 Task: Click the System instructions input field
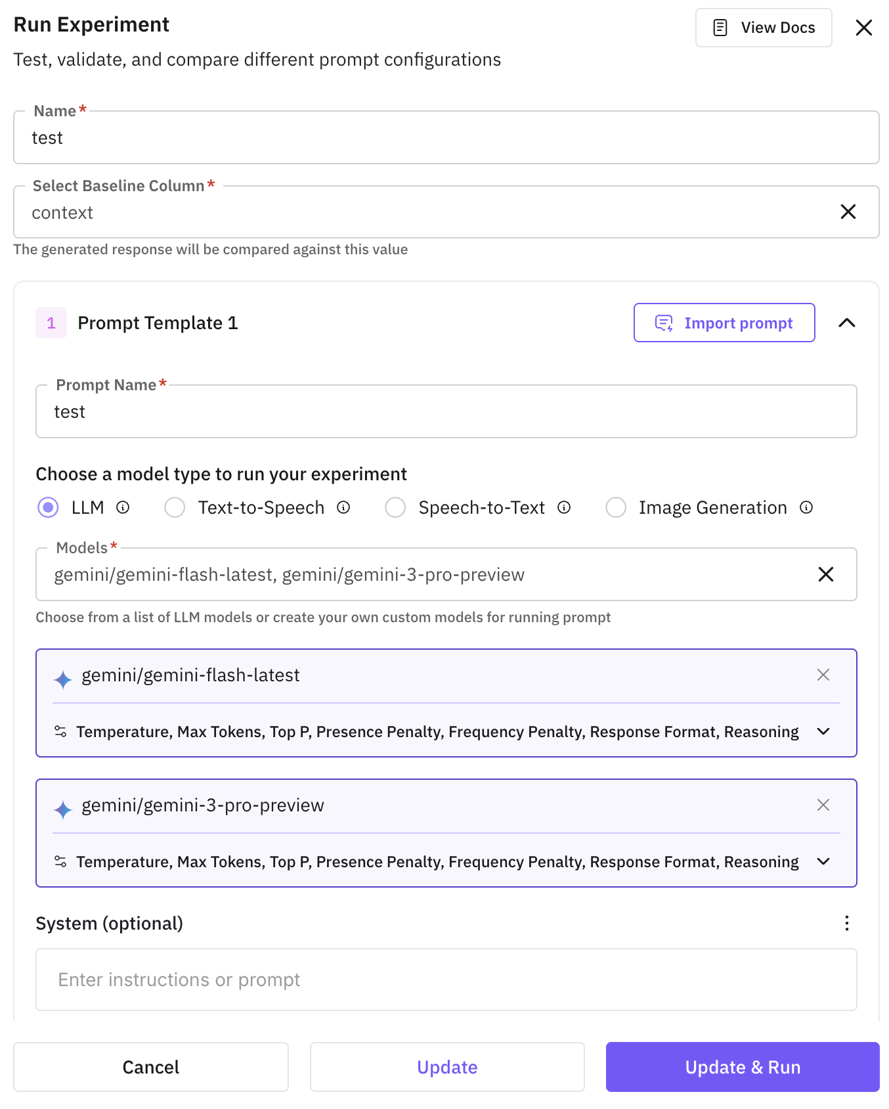coord(446,980)
